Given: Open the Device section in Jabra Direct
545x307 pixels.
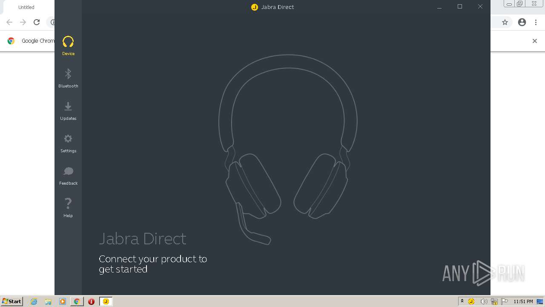Looking at the screenshot, I should coord(68,46).
